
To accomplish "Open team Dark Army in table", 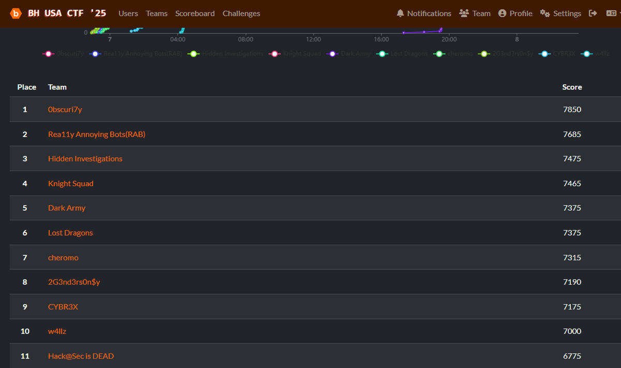I will pos(67,208).
